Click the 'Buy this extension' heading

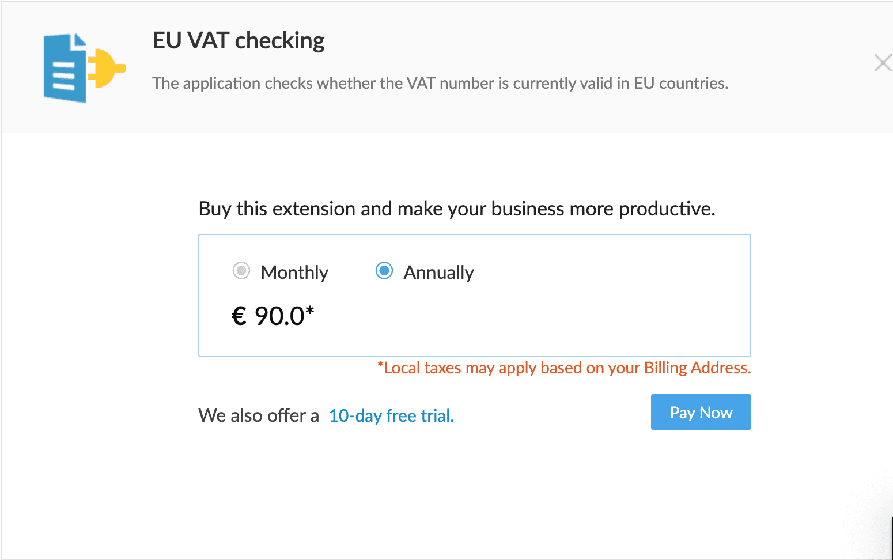pyautogui.click(x=456, y=209)
